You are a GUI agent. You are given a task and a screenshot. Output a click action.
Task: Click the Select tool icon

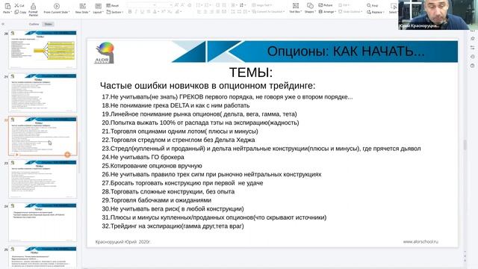pos(394,6)
